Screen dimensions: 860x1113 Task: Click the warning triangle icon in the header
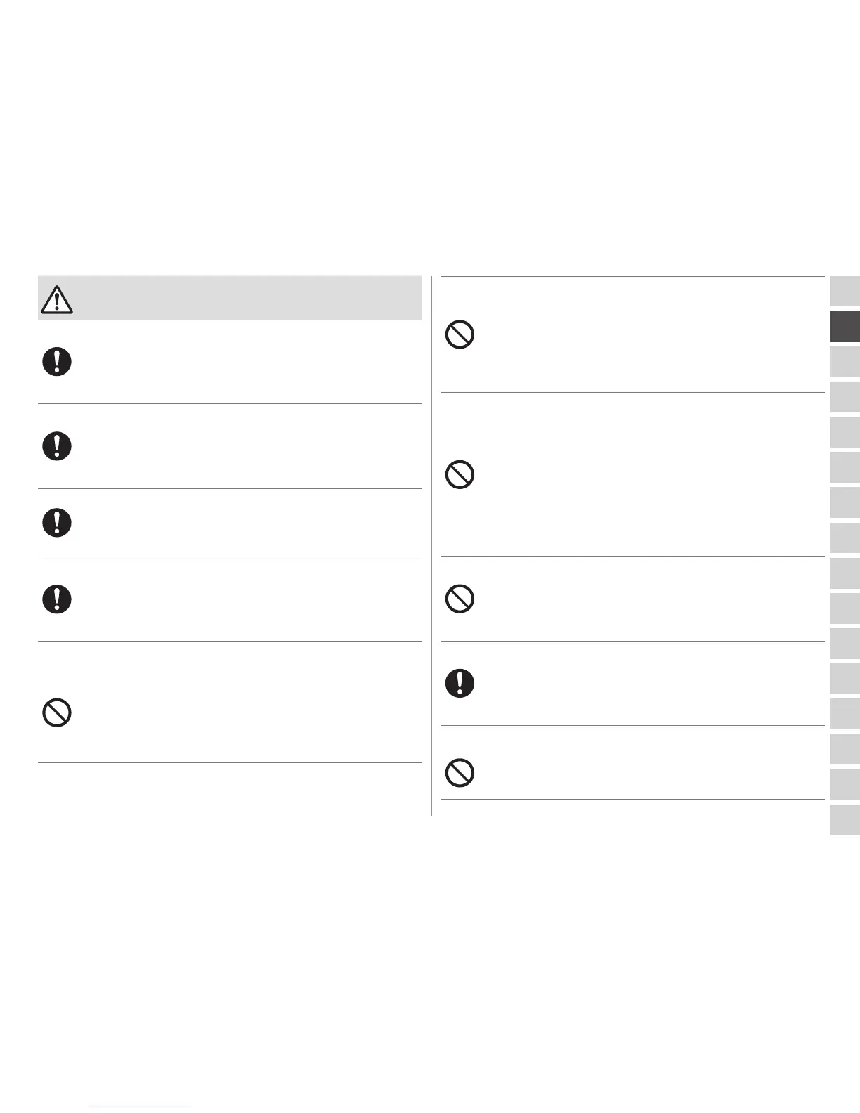click(57, 300)
